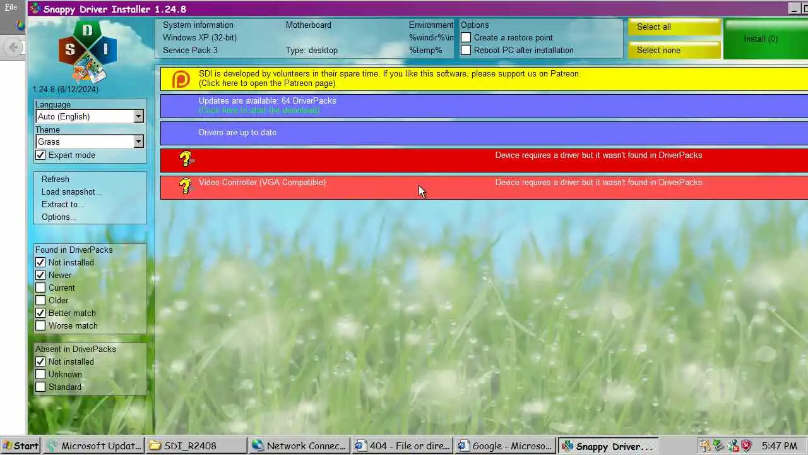Click question mark icon beside Video Controller
Screen dimensions: 808x455
[185, 186]
